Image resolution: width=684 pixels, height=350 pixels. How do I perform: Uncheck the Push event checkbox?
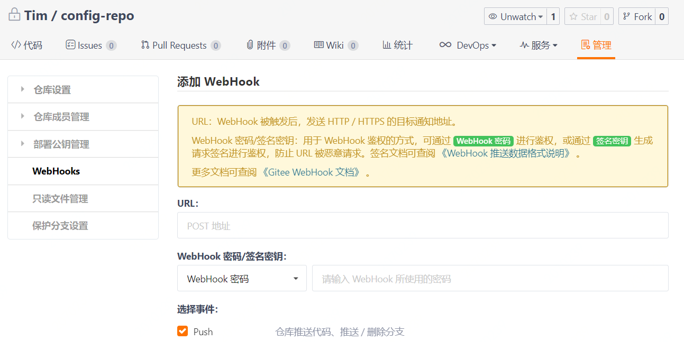(x=183, y=331)
